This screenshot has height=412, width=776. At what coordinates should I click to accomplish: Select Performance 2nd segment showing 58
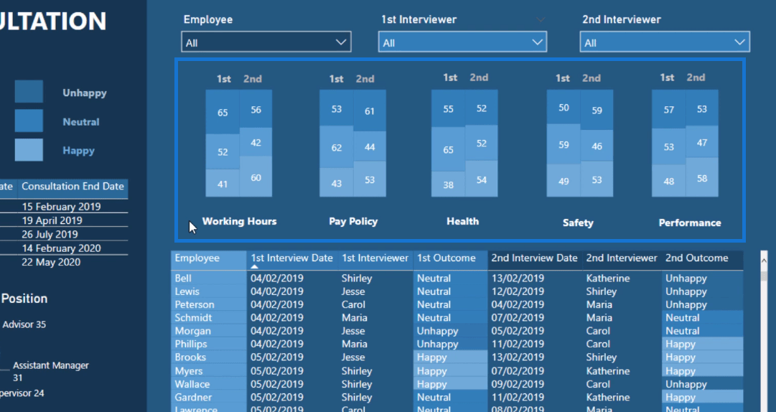click(702, 177)
